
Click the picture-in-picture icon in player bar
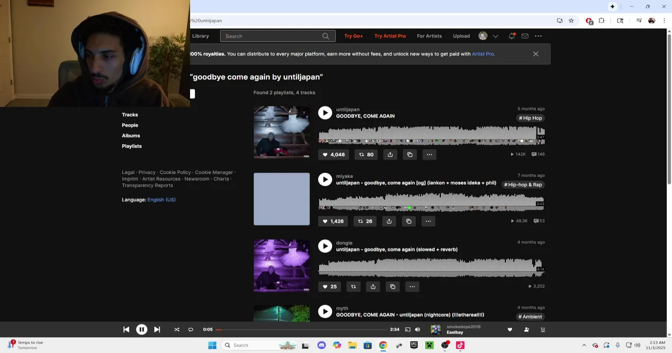(407, 329)
